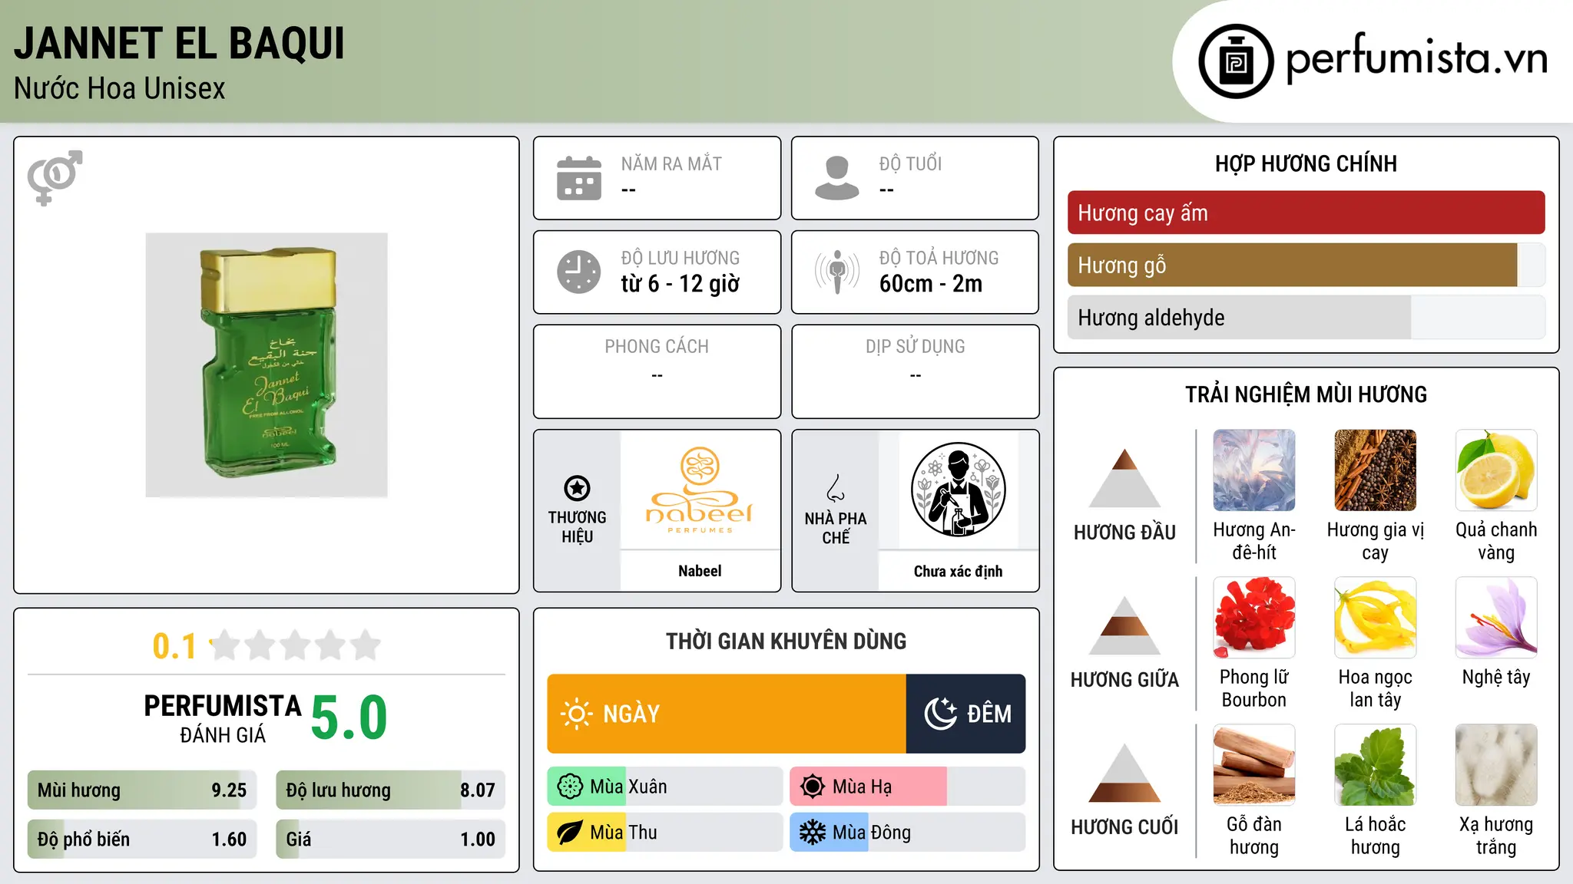Click the unisex gender symbol icon
1573x884 pixels.
[x=55, y=178]
